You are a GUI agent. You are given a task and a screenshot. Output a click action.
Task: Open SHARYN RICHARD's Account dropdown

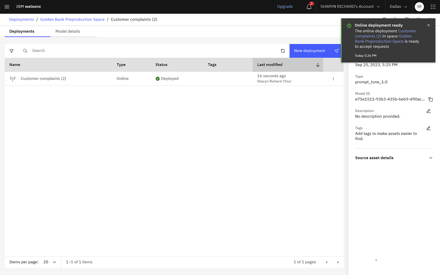(x=350, y=7)
